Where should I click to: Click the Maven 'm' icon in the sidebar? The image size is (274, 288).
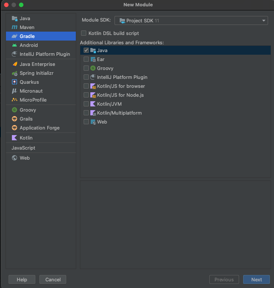(14, 28)
